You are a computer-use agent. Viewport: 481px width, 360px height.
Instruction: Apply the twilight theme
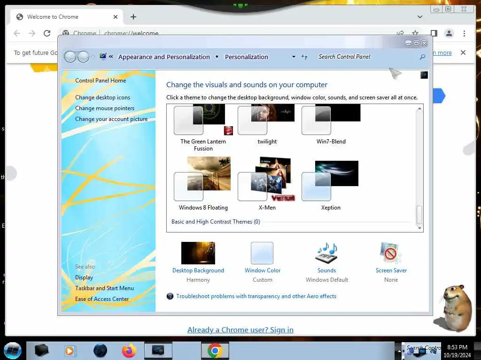click(267, 125)
